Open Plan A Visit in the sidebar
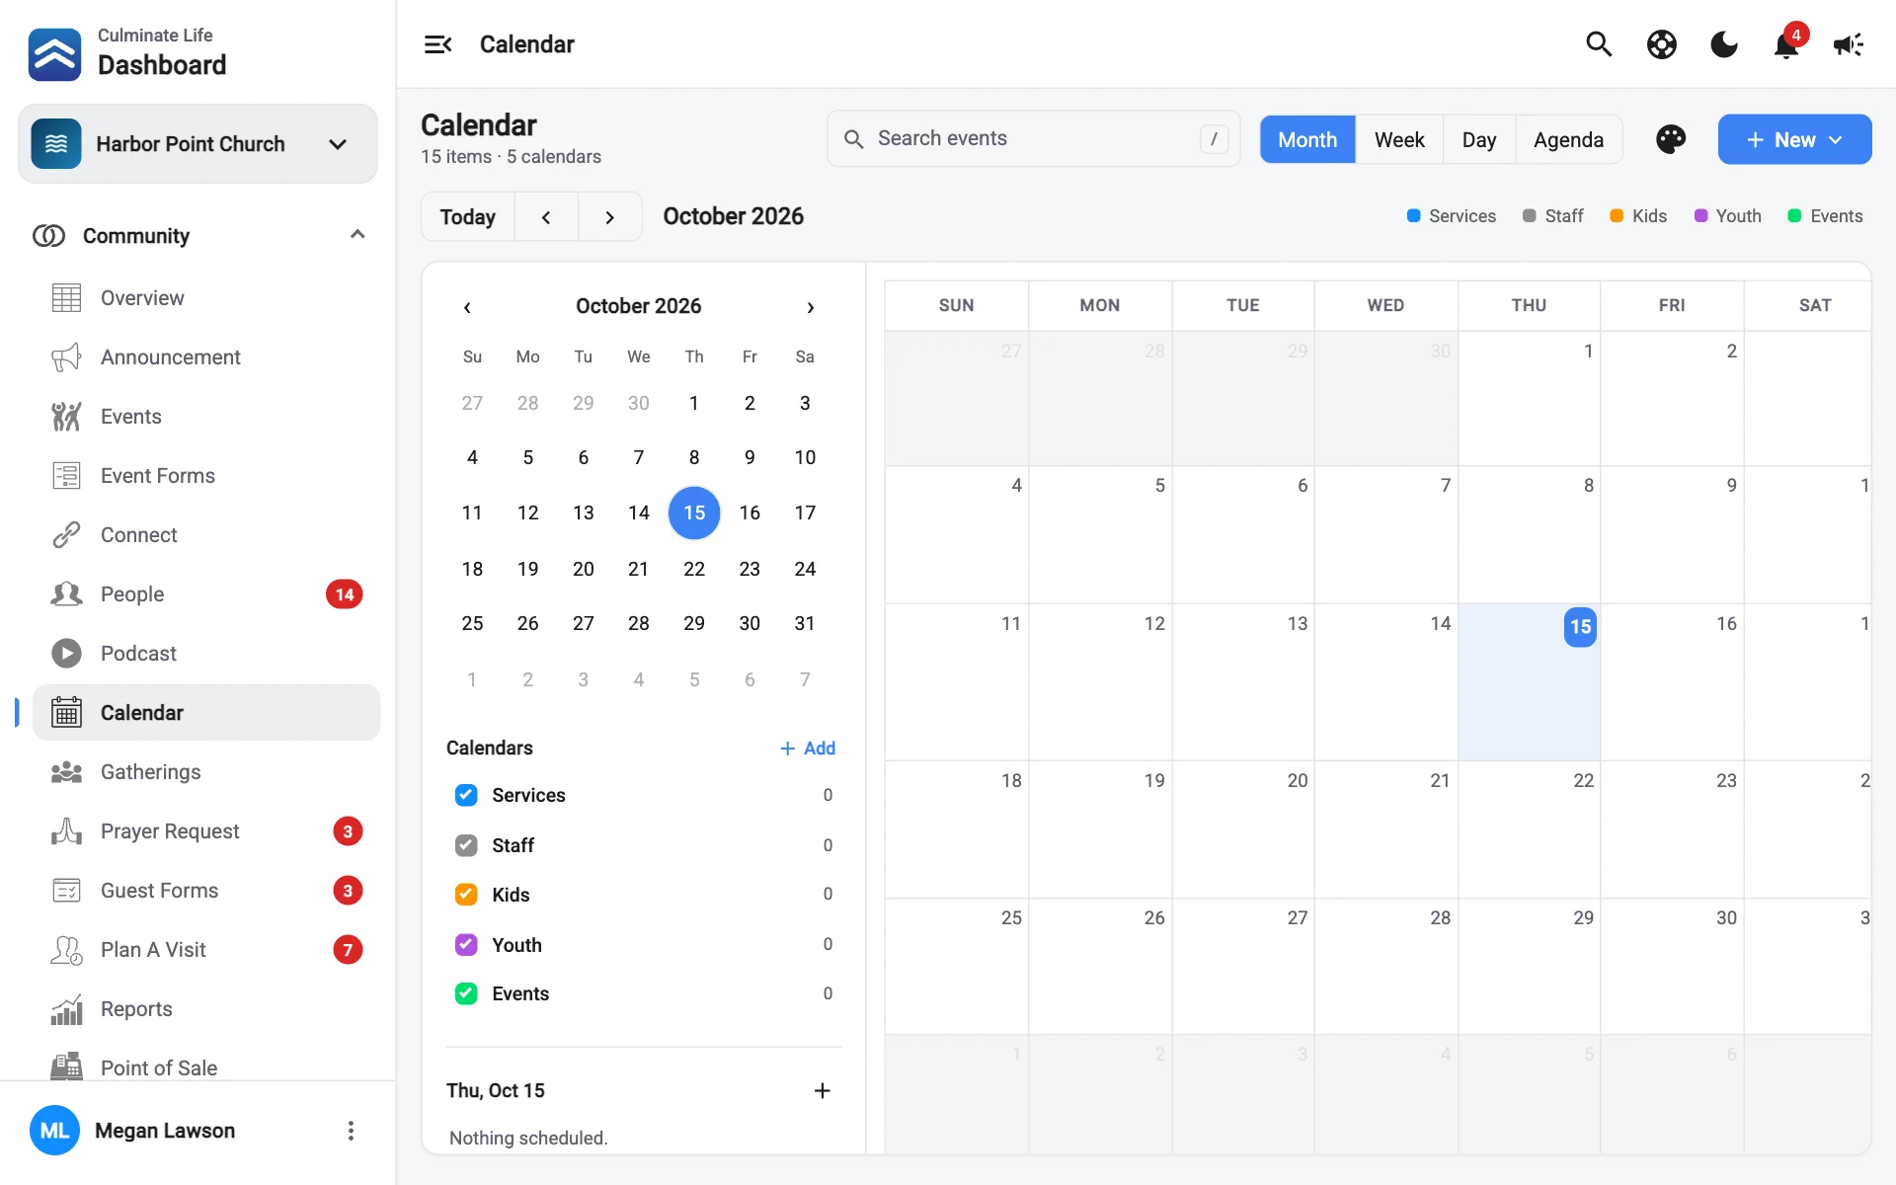The height and width of the screenshot is (1185, 1896). pos(206,950)
